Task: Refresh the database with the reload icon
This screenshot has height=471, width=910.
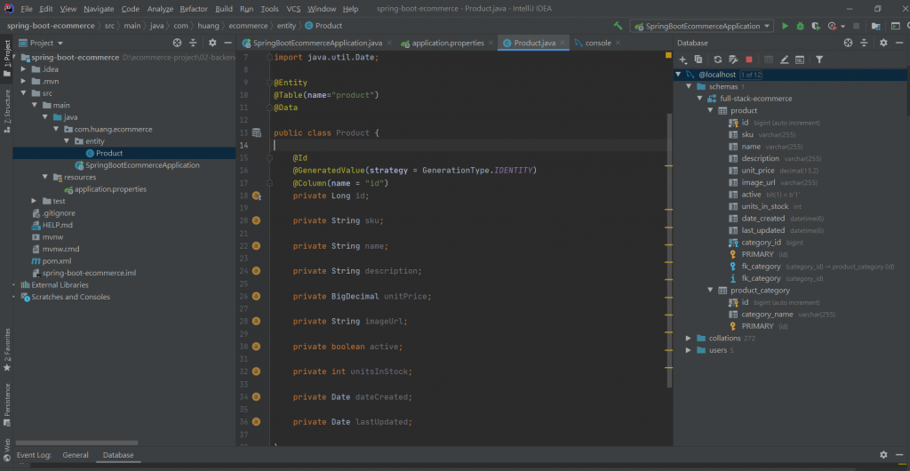Action: point(717,60)
